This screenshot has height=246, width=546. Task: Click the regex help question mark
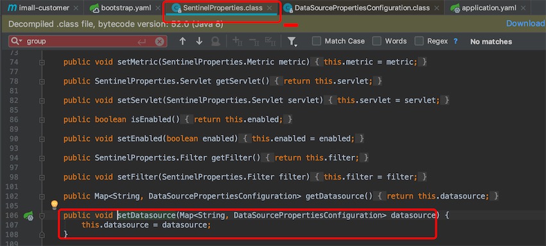[456, 42]
